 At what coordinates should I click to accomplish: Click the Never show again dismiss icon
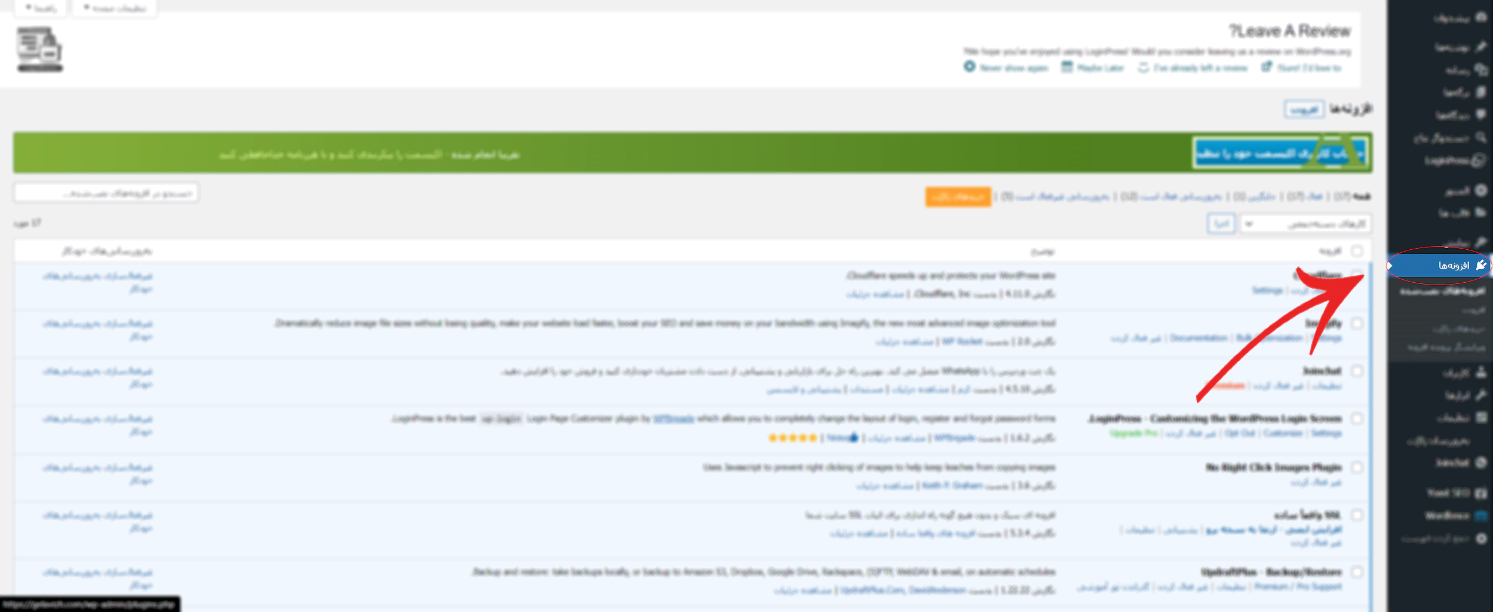coord(969,67)
